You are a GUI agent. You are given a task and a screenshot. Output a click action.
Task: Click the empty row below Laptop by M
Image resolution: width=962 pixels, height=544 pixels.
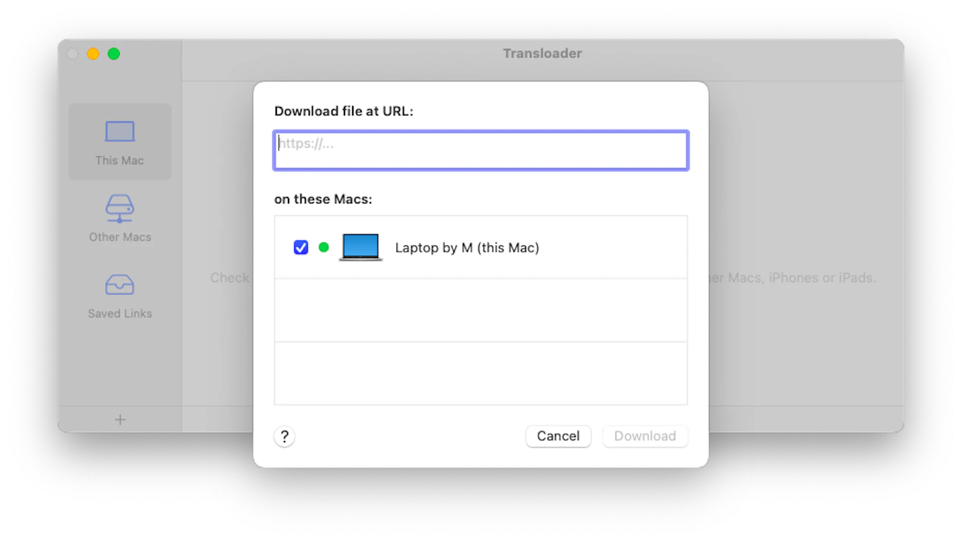[480, 310]
